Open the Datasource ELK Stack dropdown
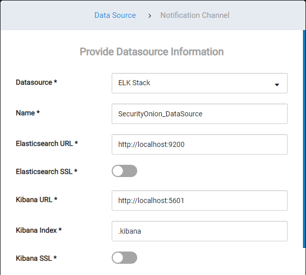The image size is (306, 275). 199,83
